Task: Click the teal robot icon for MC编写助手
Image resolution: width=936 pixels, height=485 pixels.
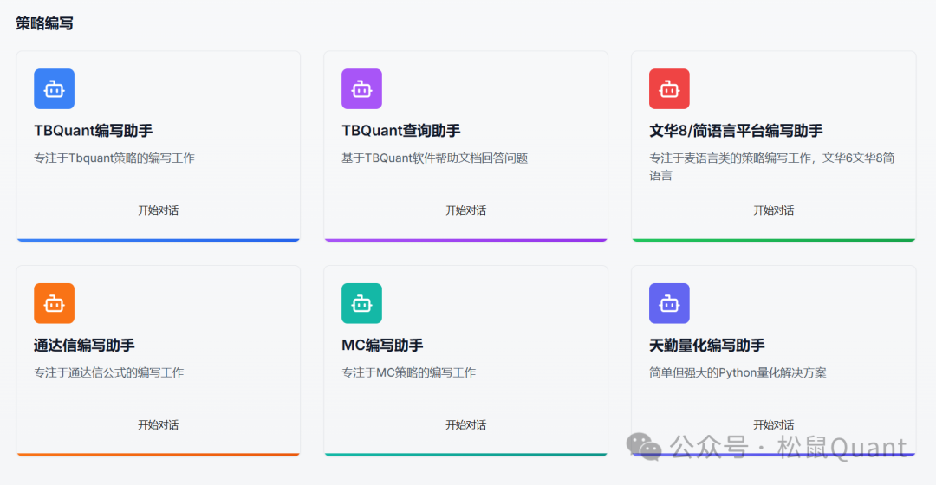Action: 361,303
